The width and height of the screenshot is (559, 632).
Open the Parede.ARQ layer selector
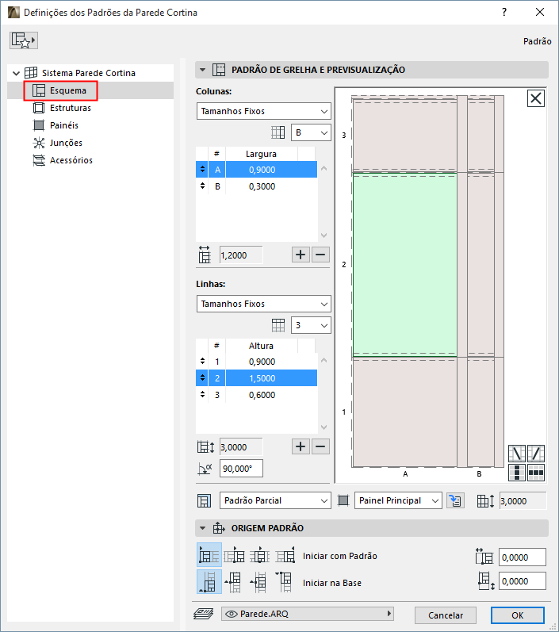pyautogui.click(x=308, y=614)
